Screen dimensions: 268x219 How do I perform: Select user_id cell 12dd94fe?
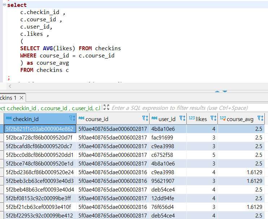point(168,198)
